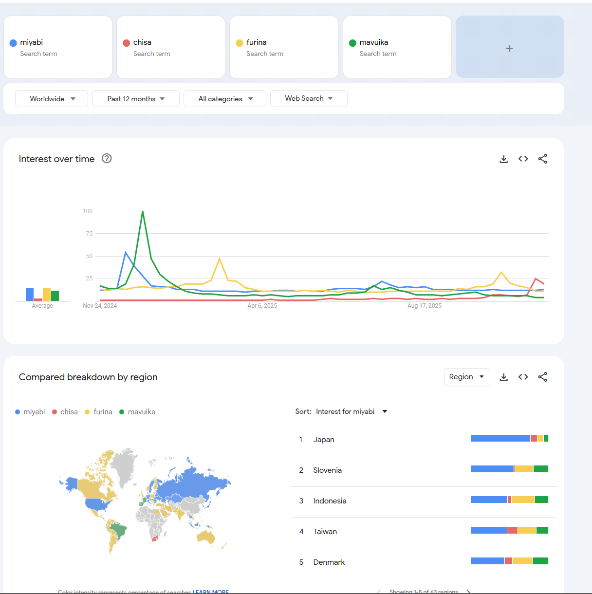Embed the region breakdown chart
592x594 pixels.
pyautogui.click(x=523, y=377)
